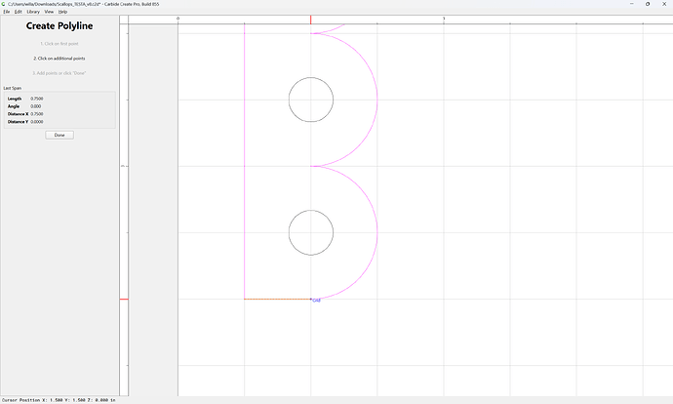This screenshot has height=404, width=673.
Task: Click the Distance Y value field
Action: click(x=37, y=122)
